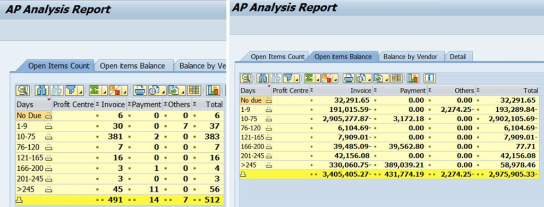Expand subtotal icon beside 76-120 in Balance table
This screenshot has height=207, width=544.
[x=268, y=128]
